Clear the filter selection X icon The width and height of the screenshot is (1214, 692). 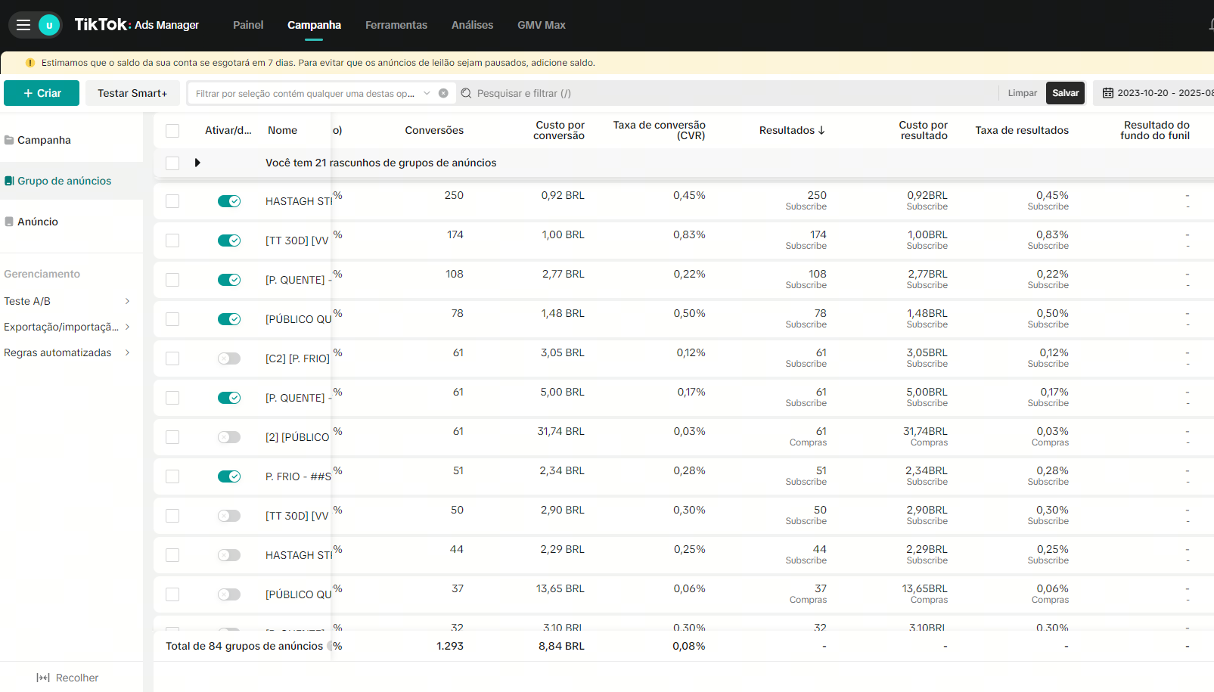[443, 93]
